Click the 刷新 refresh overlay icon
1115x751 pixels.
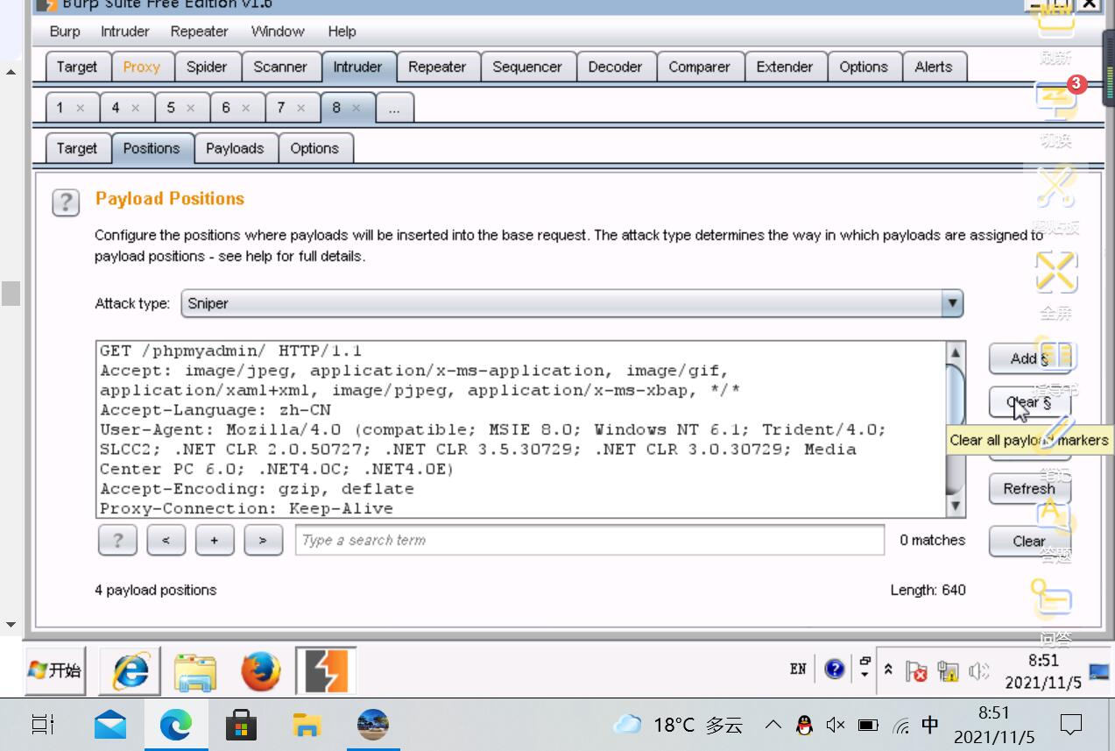tap(1055, 33)
